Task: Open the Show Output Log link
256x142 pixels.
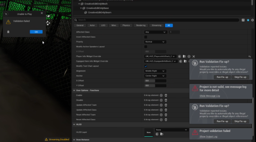Action: (x=208, y=137)
